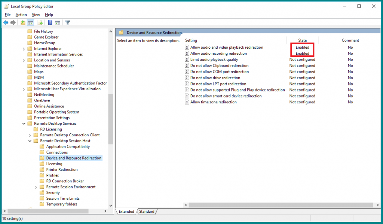Click the Enabled state of Allow audio recording redirection
383x224 pixels.
coord(302,53)
